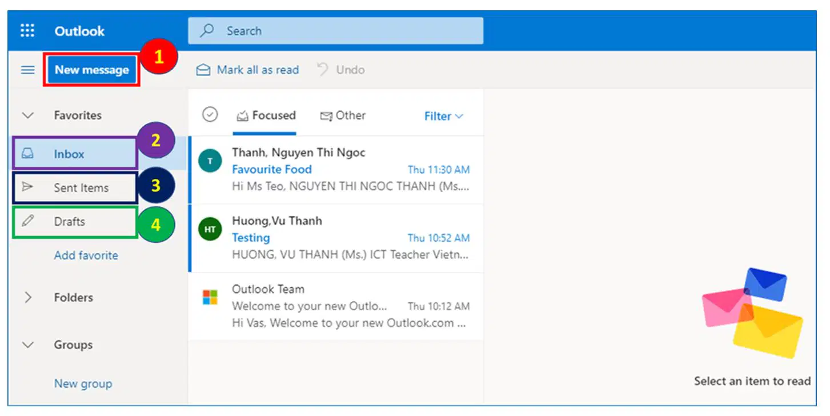Click the Outlook brand title
The image size is (830, 416).
click(x=79, y=31)
